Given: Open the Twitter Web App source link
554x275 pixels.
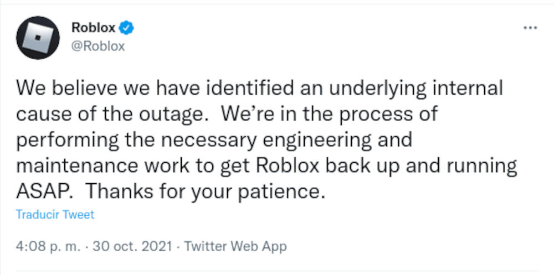Looking at the screenshot, I should [235, 246].
